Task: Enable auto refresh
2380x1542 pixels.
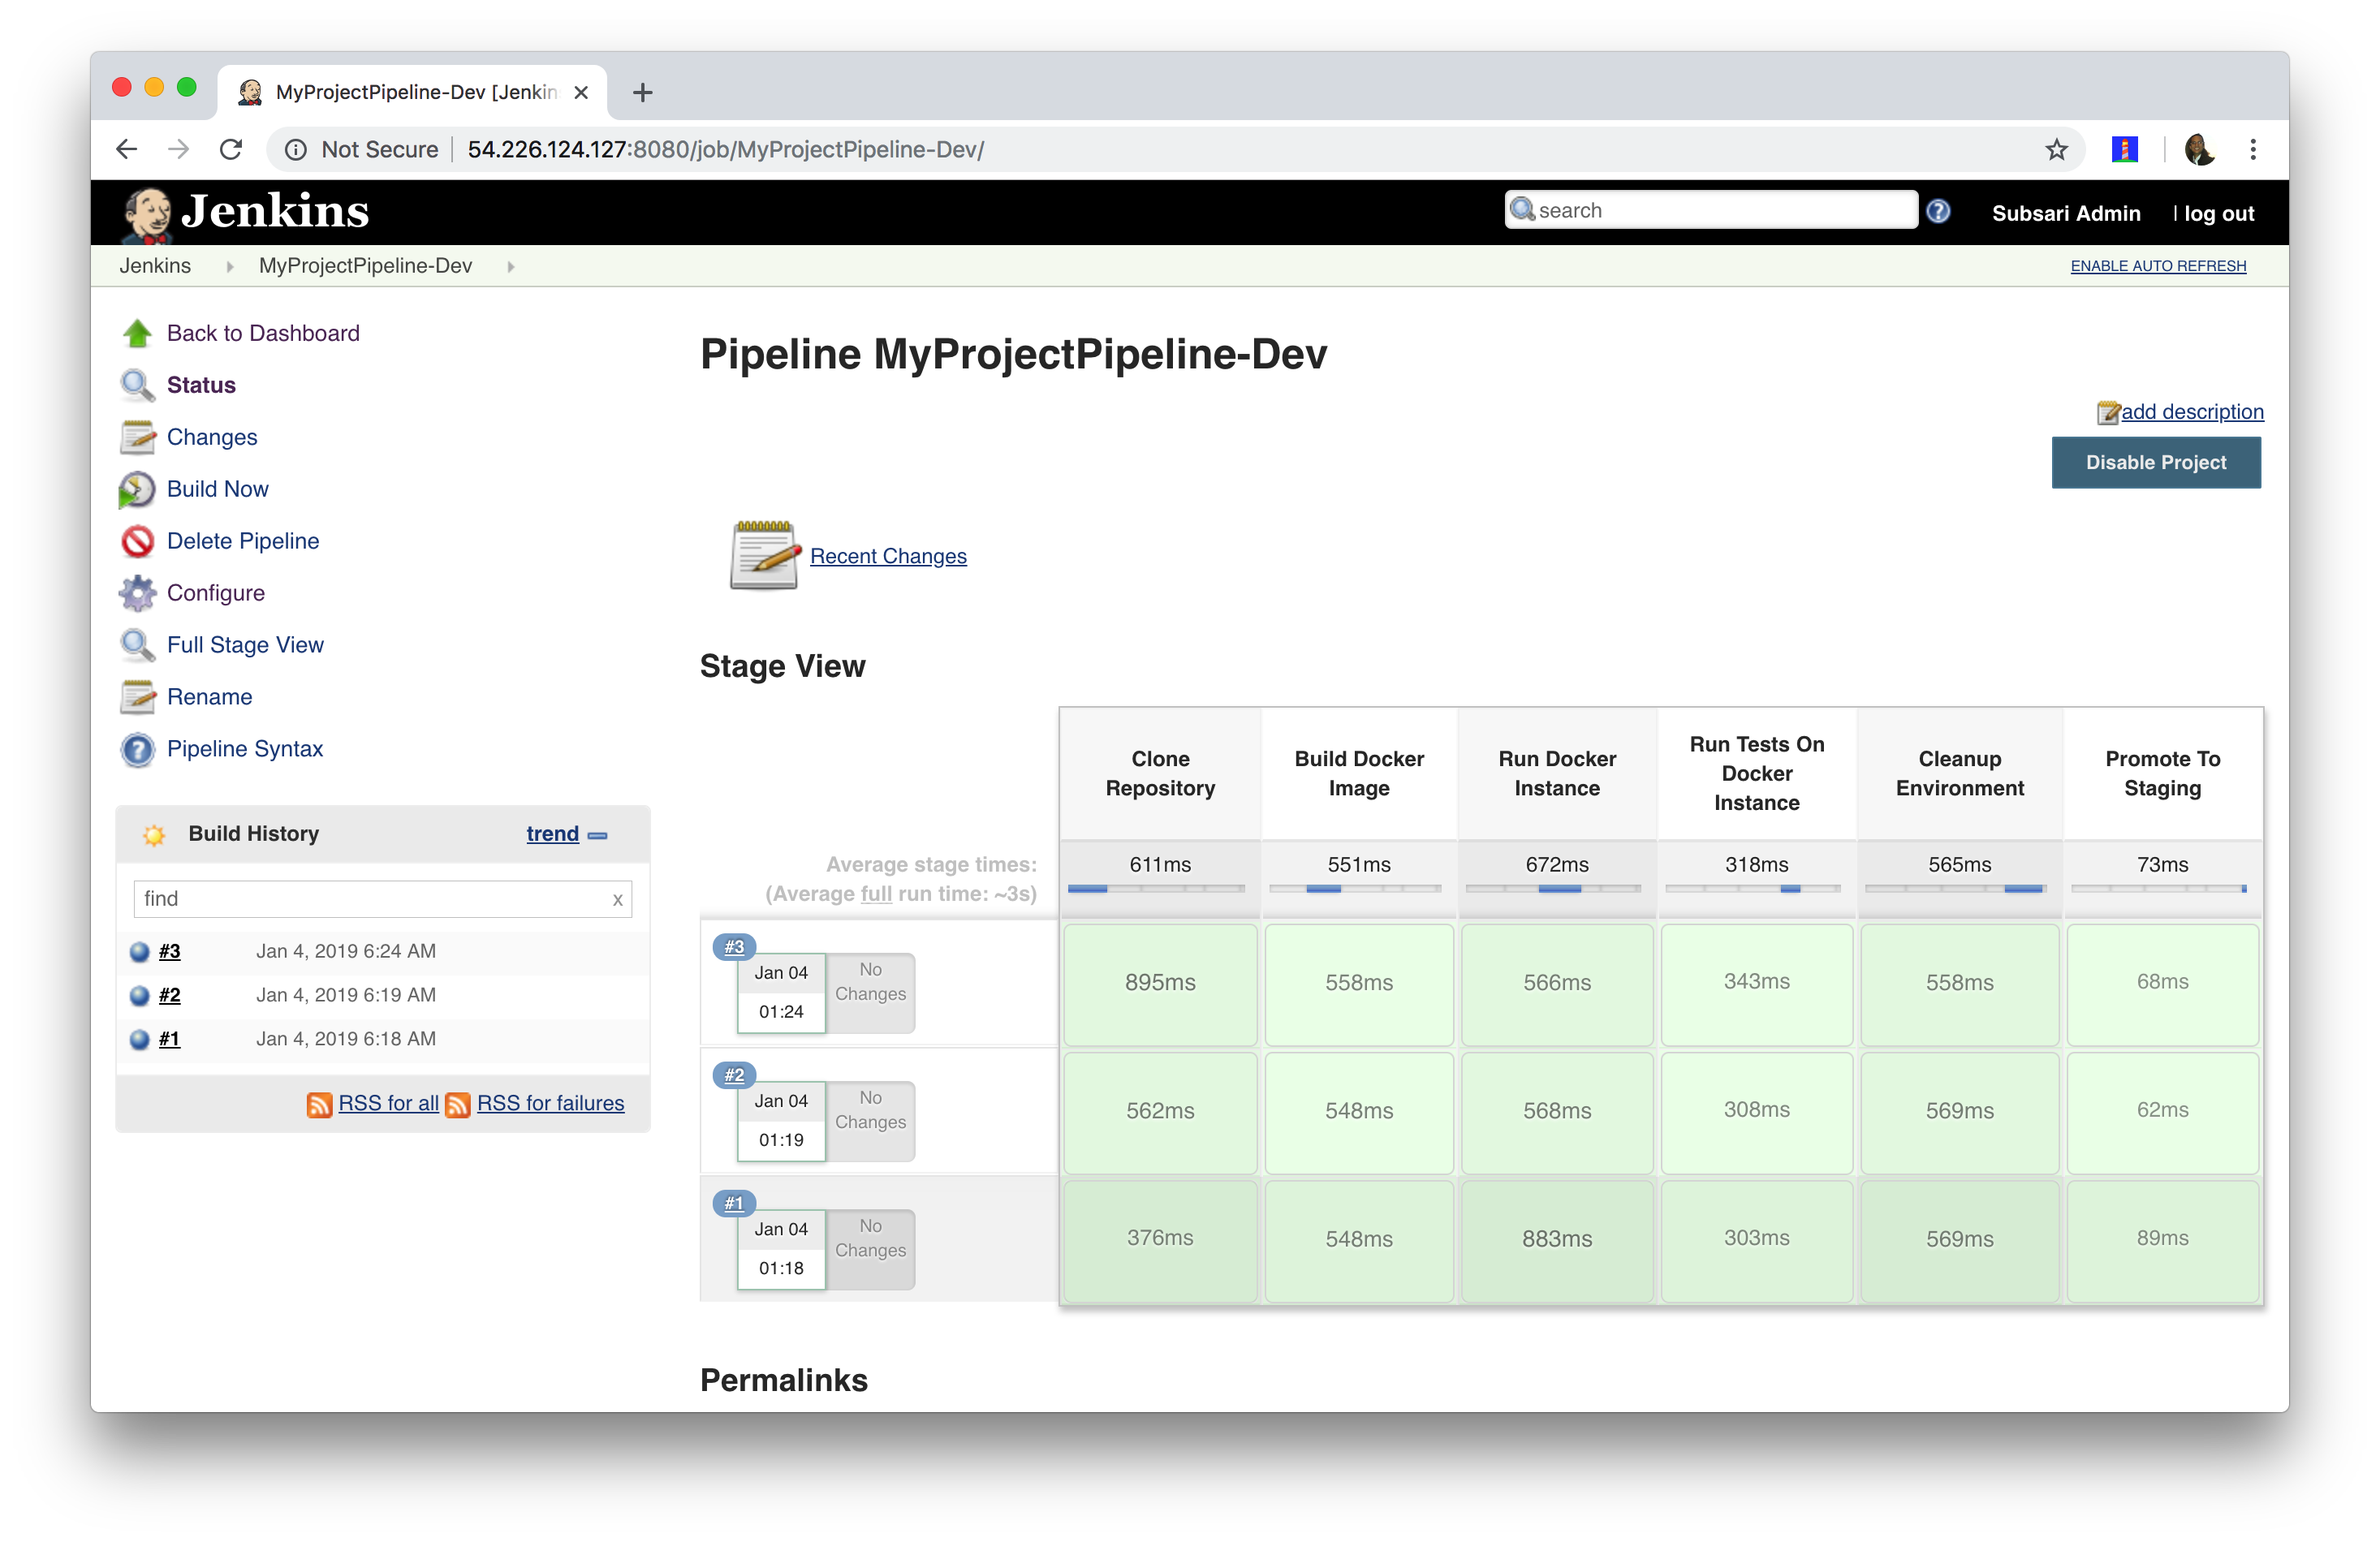Action: (x=2157, y=266)
